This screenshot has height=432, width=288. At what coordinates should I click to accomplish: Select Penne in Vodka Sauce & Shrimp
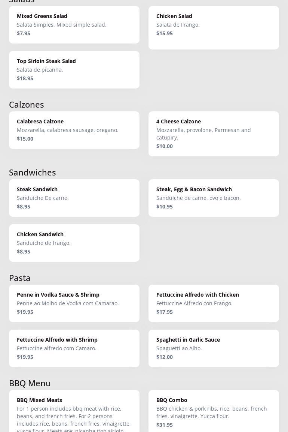[74, 303]
